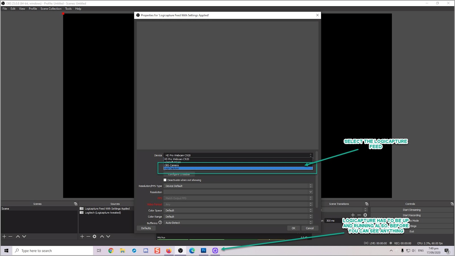This screenshot has height=256, width=455.
Task: Open Microsoft Edge from the taskbar
Action: 192,251
